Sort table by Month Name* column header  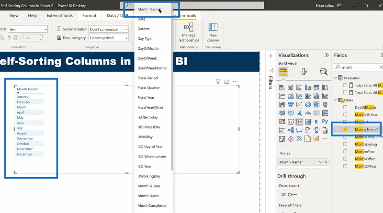click(x=27, y=89)
